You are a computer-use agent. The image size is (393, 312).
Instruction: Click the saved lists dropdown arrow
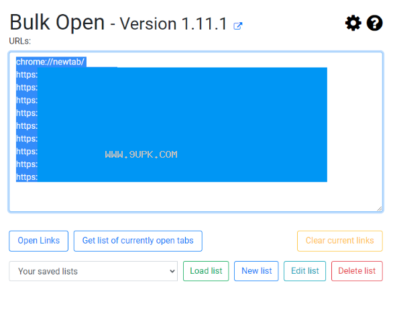click(172, 271)
